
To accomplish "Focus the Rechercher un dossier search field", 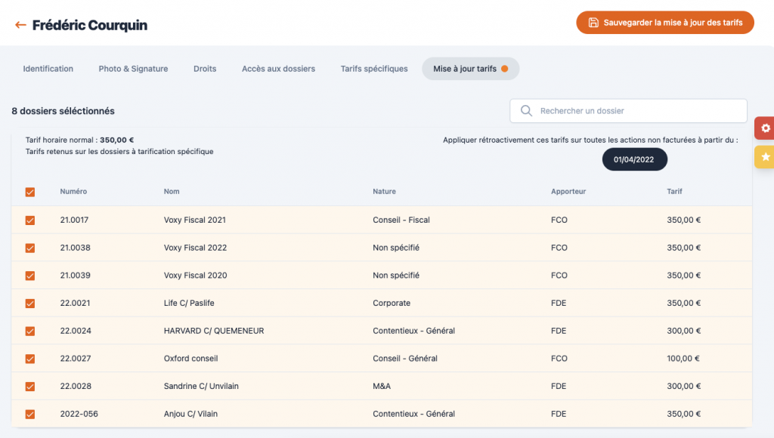I will point(635,111).
